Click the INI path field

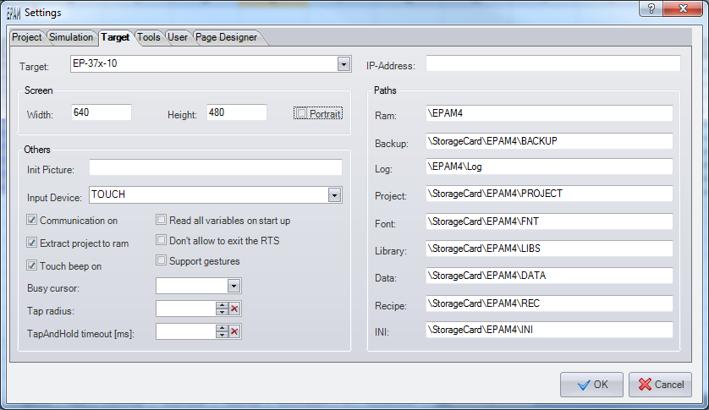[549, 330]
